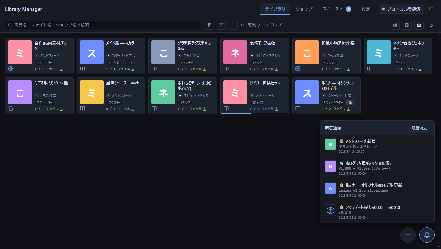Click the 2026/6/1 21:00:00 timestamp
This screenshot has height=249, width=441.
coord(351,151)
